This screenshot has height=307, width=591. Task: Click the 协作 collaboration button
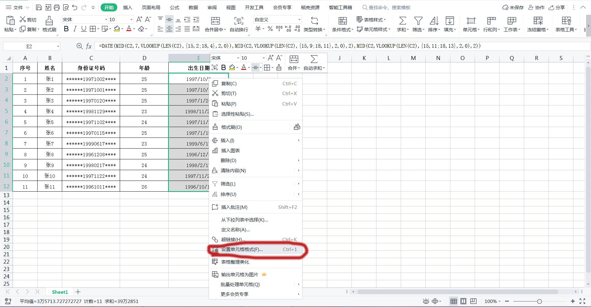(x=537, y=7)
